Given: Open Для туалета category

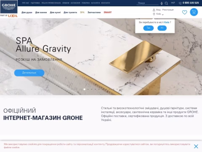Looking at the screenshot, I should click(x=70, y=12).
